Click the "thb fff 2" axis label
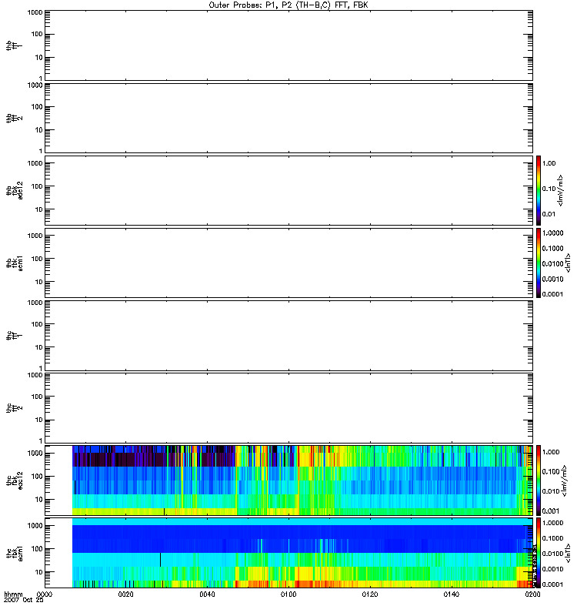This screenshot has height=616, width=577. pyautogui.click(x=14, y=119)
